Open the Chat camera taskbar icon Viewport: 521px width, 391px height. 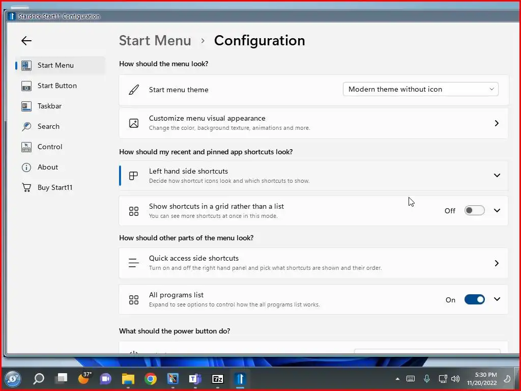106,379
